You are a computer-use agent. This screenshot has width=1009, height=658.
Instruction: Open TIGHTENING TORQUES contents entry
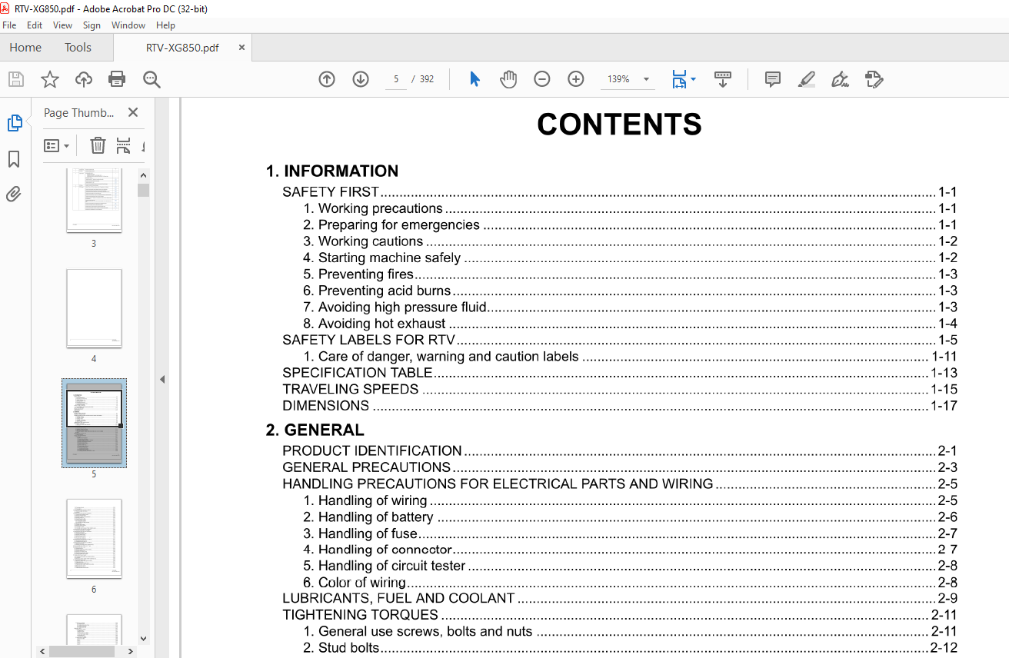pyautogui.click(x=620, y=615)
